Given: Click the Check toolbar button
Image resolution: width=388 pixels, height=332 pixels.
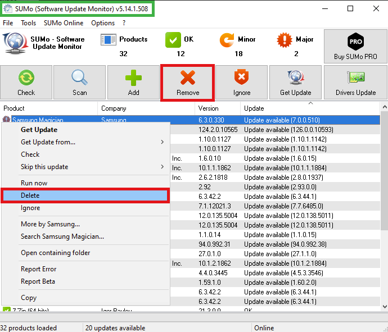Looking at the screenshot, I should tap(26, 83).
